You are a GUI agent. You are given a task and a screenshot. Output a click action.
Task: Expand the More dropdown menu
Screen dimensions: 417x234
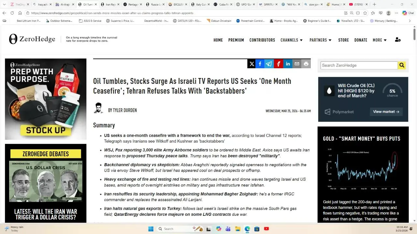pos(380,40)
